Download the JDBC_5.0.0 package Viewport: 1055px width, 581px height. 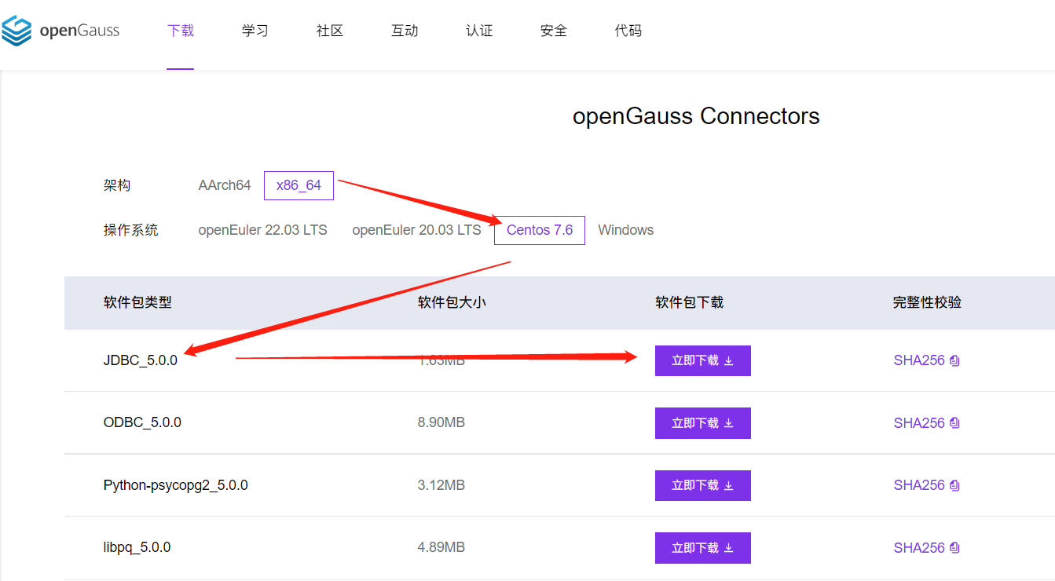click(703, 361)
